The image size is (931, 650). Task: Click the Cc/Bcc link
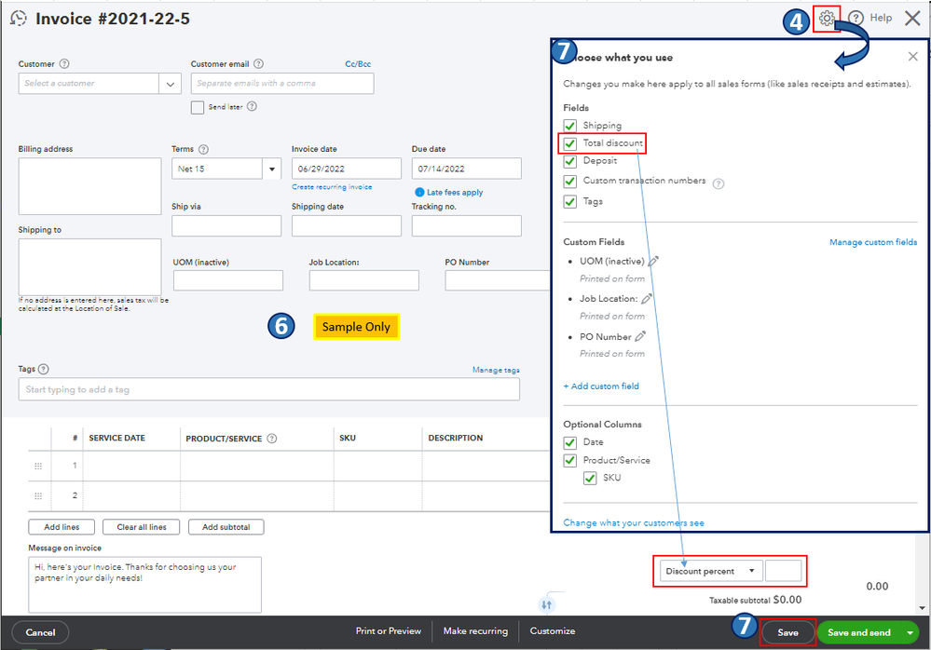[x=358, y=64]
